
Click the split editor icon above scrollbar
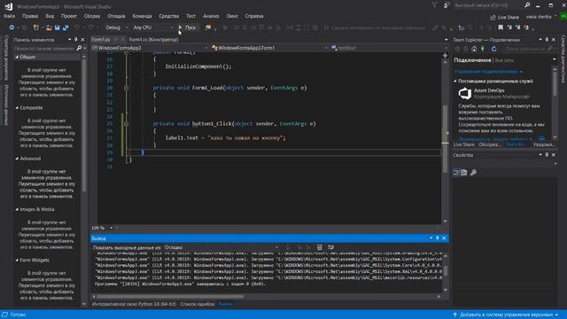pyautogui.click(x=445, y=55)
